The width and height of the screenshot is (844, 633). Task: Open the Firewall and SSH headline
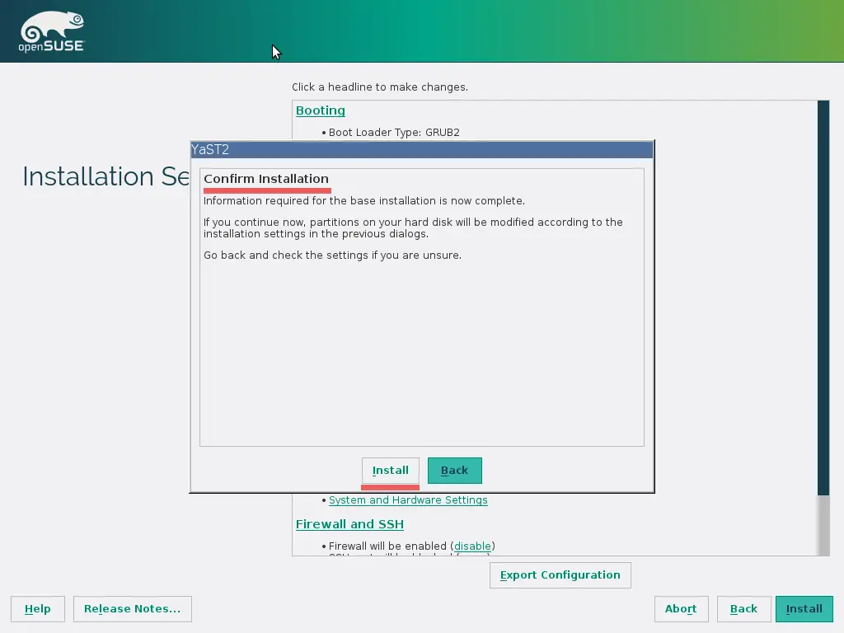click(x=349, y=524)
